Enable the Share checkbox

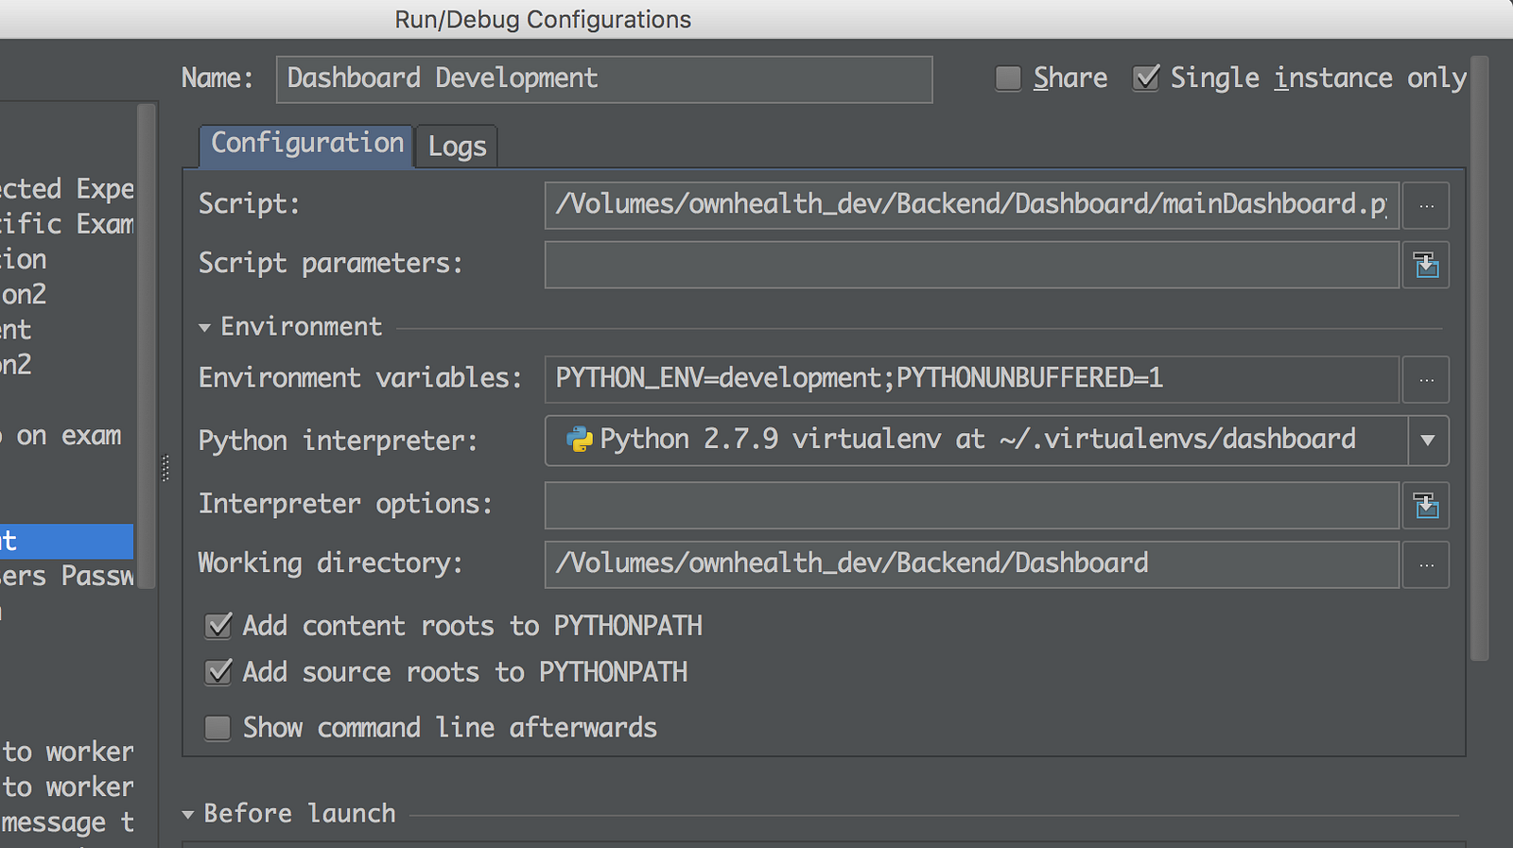[x=1008, y=78]
